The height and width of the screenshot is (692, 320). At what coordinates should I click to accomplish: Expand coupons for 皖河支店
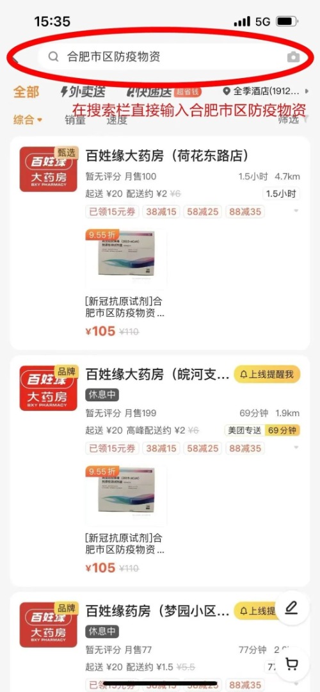296,448
